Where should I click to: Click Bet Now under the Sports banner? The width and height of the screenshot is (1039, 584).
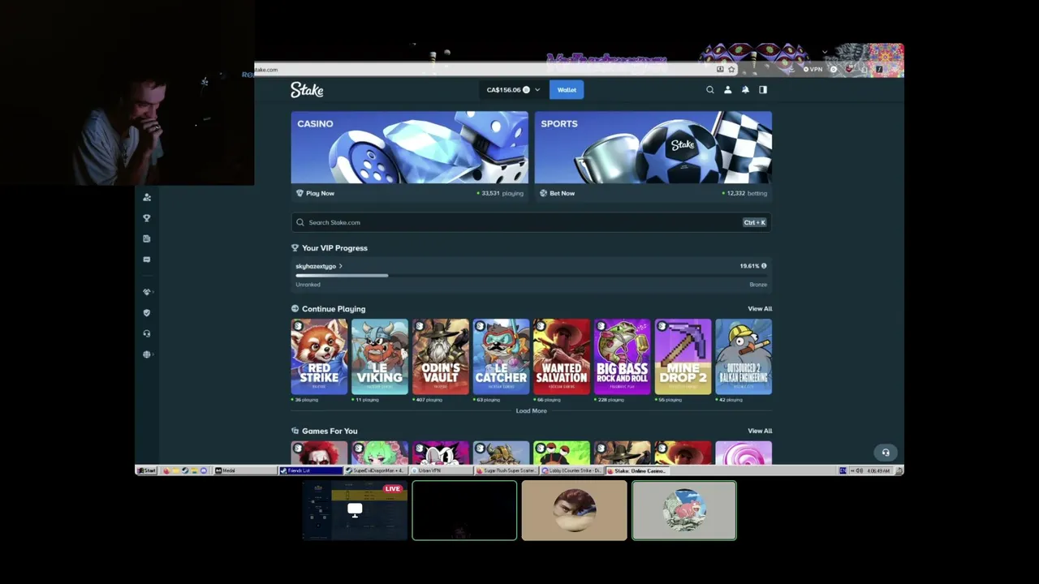(x=557, y=193)
